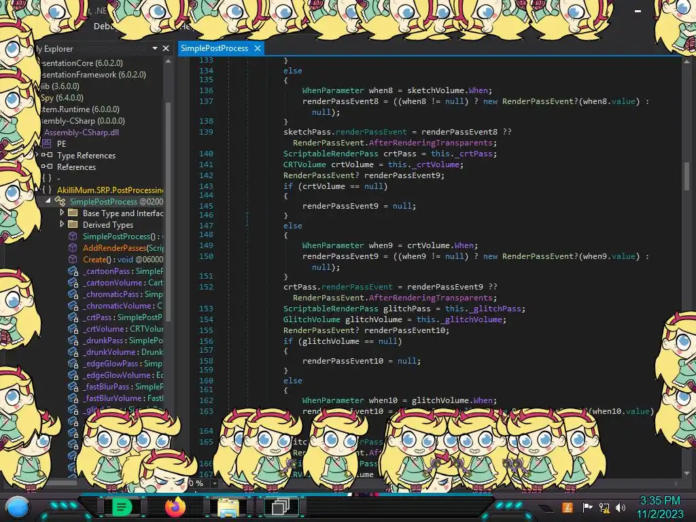The width and height of the screenshot is (696, 522).
Task: Click the _cartoonVolume field lock icon
Action: click(x=73, y=282)
